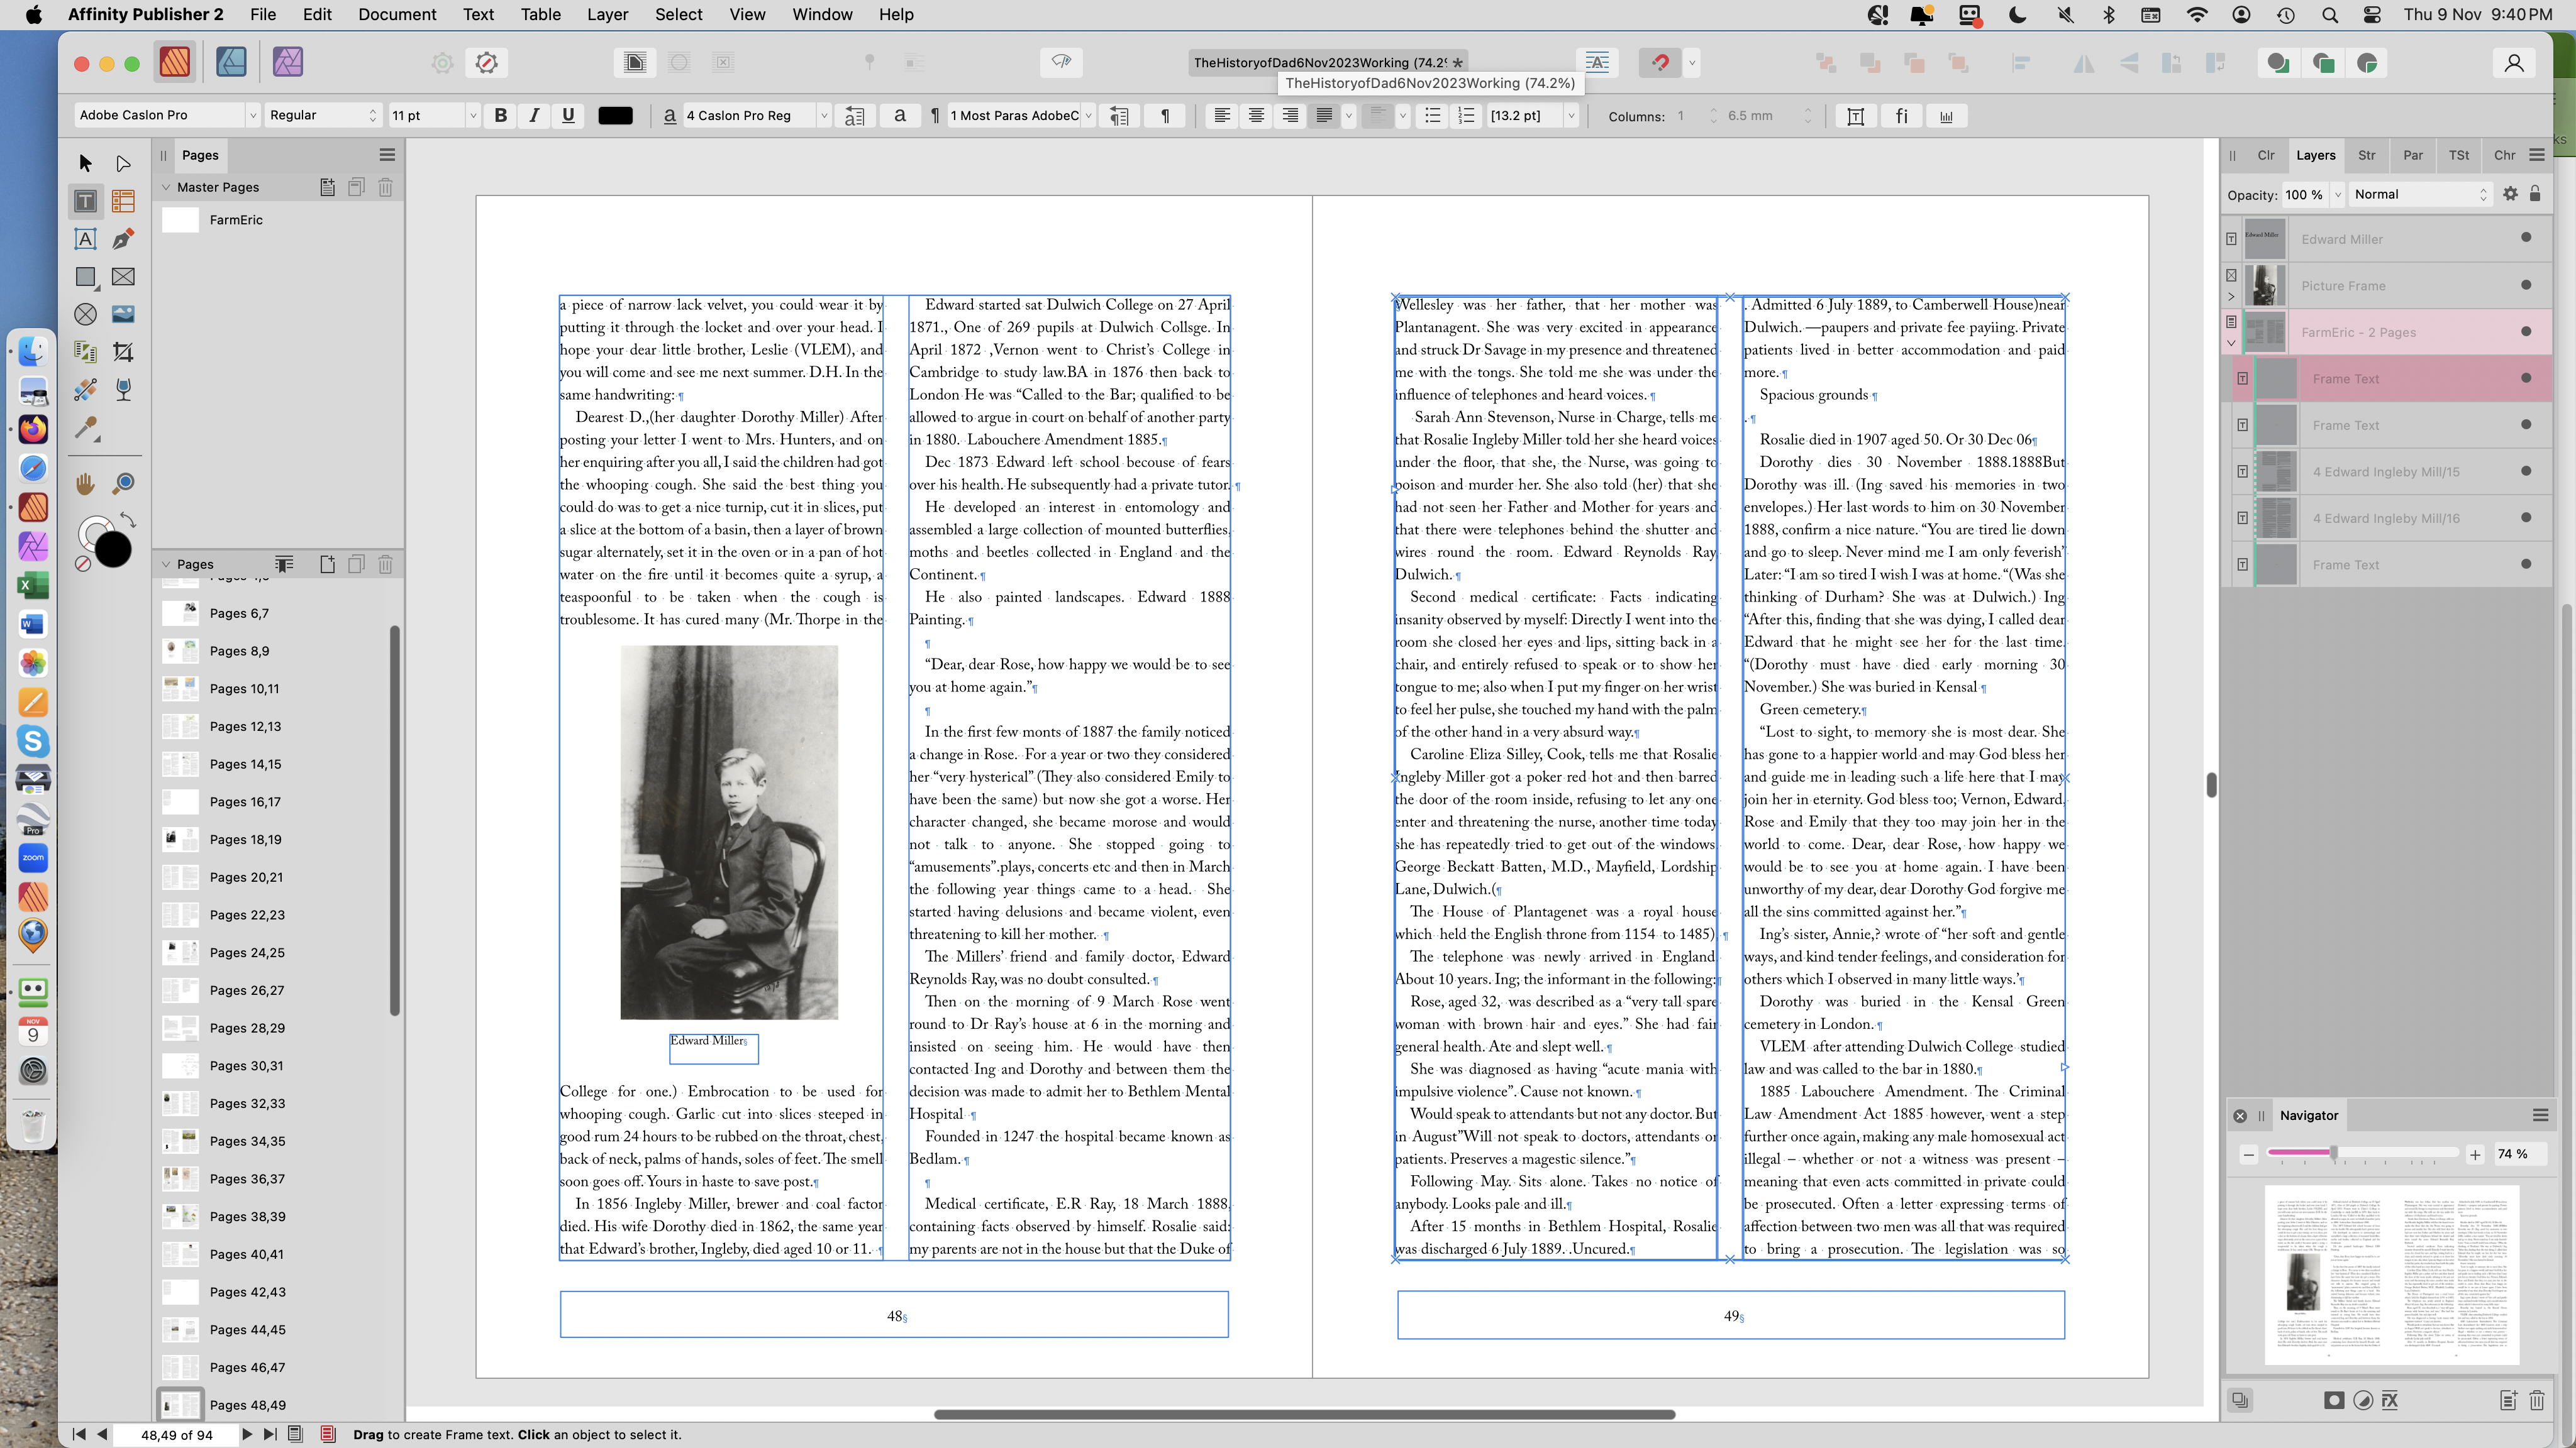Select the Move tool arrow

point(85,163)
